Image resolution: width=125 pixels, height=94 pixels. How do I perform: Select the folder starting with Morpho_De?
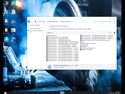[x=6, y=31]
